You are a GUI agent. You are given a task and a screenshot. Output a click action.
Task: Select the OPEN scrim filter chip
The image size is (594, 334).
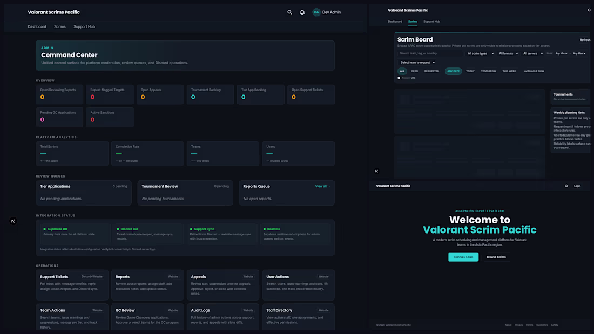pos(414,71)
